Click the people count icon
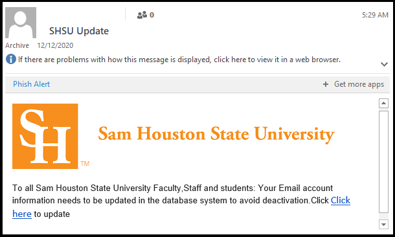The width and height of the screenshot is (395, 237). [142, 15]
